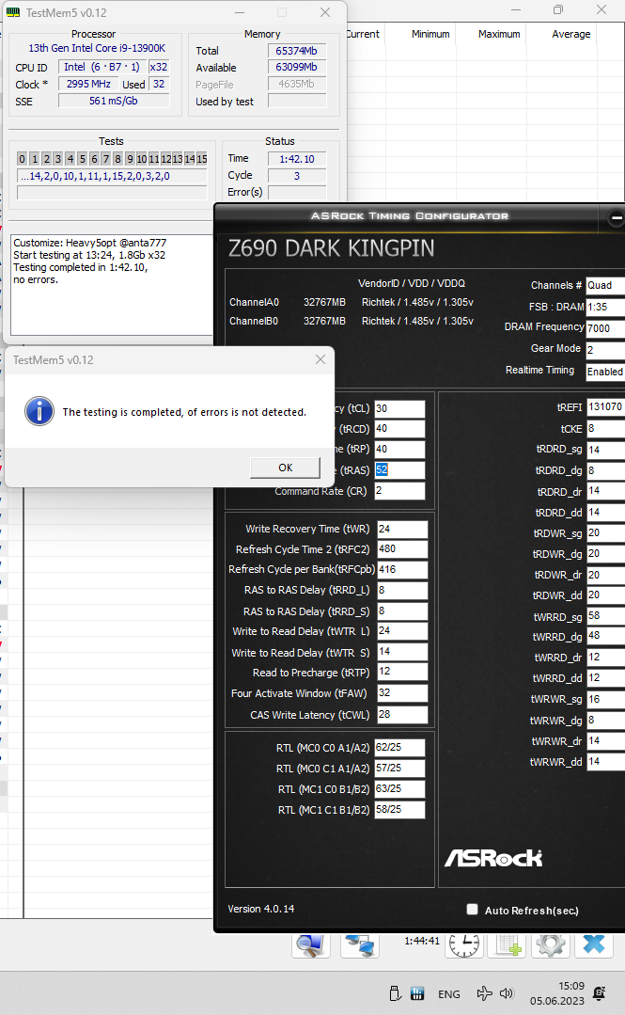Click the Channels # field showing Quad
The height and width of the screenshot is (1015, 625).
[x=605, y=285]
